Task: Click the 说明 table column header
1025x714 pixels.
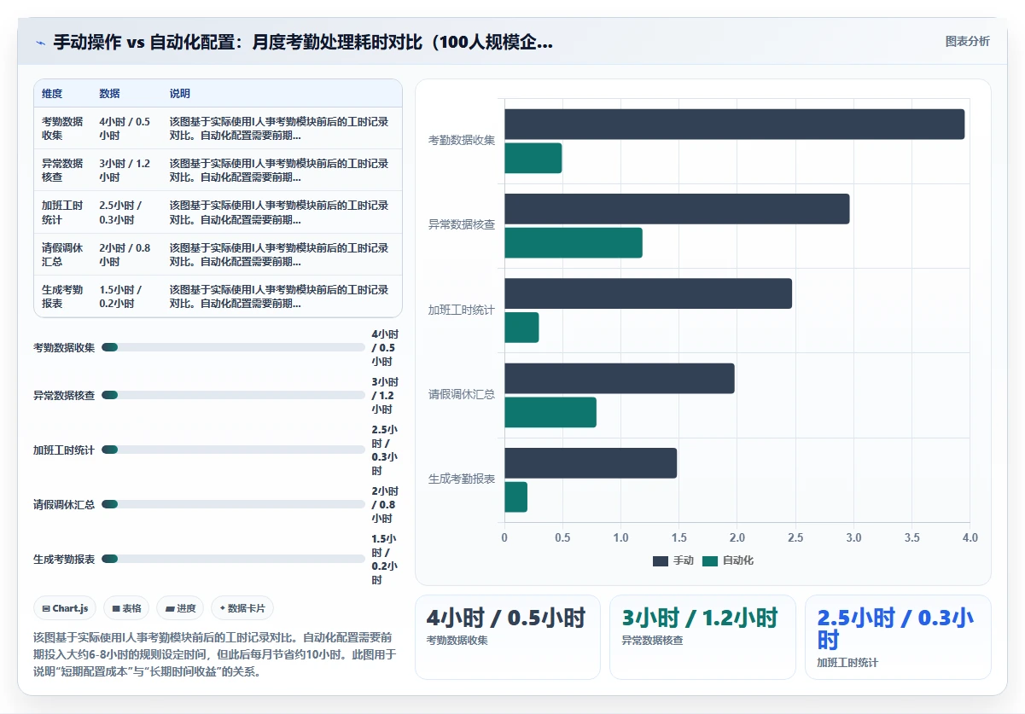Action: pos(180,94)
